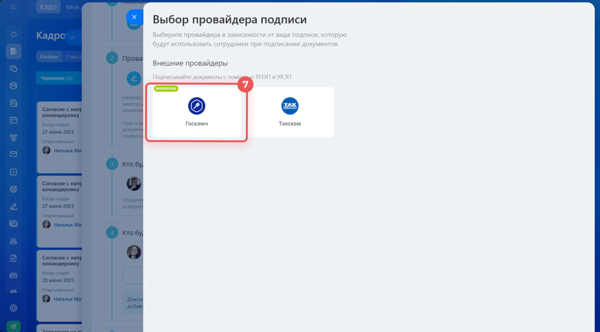The image size is (600, 332).
Task: Open the funnel icon in the sidebar
Action: 13,138
